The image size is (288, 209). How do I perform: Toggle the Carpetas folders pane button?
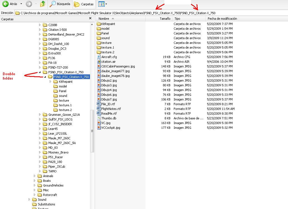point(84,4)
